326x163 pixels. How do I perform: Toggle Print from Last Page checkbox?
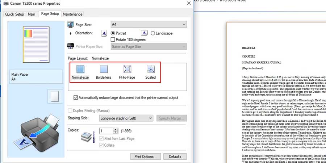[102, 138]
